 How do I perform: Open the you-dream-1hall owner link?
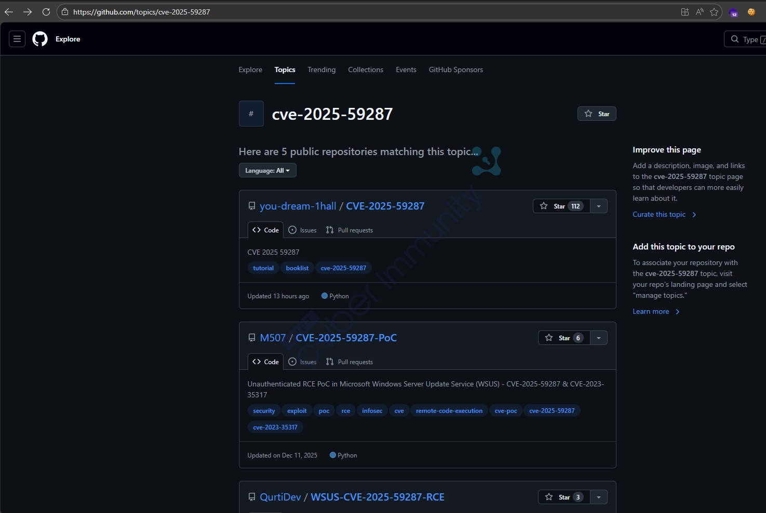298,206
